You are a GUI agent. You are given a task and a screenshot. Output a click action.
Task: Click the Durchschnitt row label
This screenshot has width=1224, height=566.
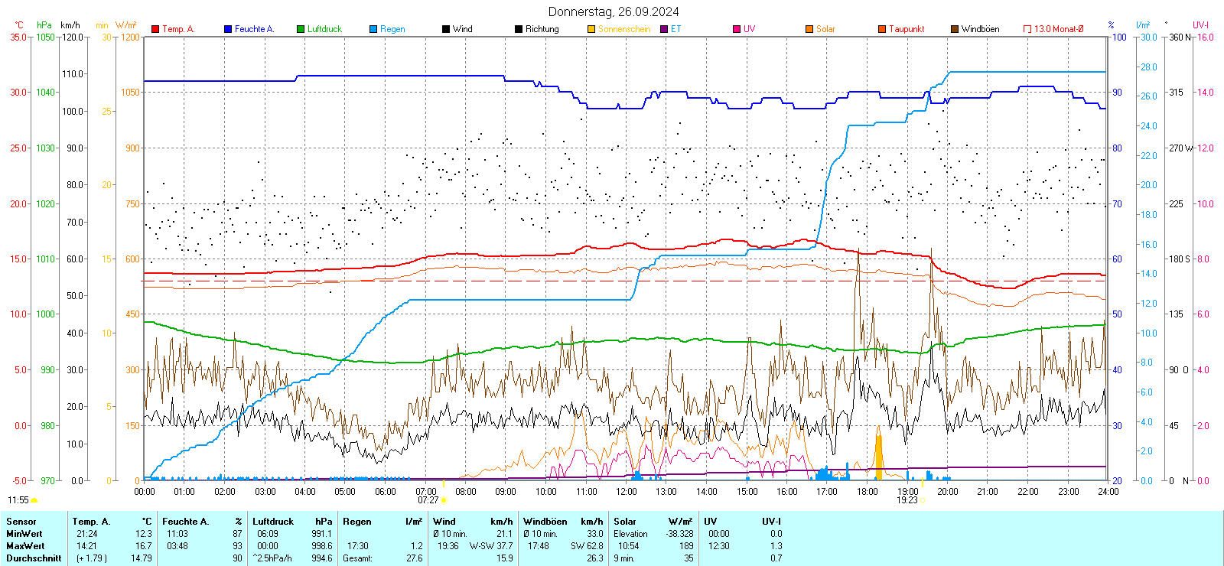click(34, 558)
